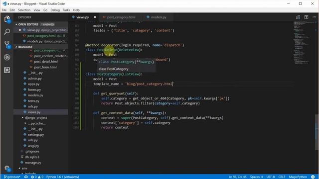Screen dimensions: 319x179
Task: Click the feedback smiley icon
Action: coord(313,177)
